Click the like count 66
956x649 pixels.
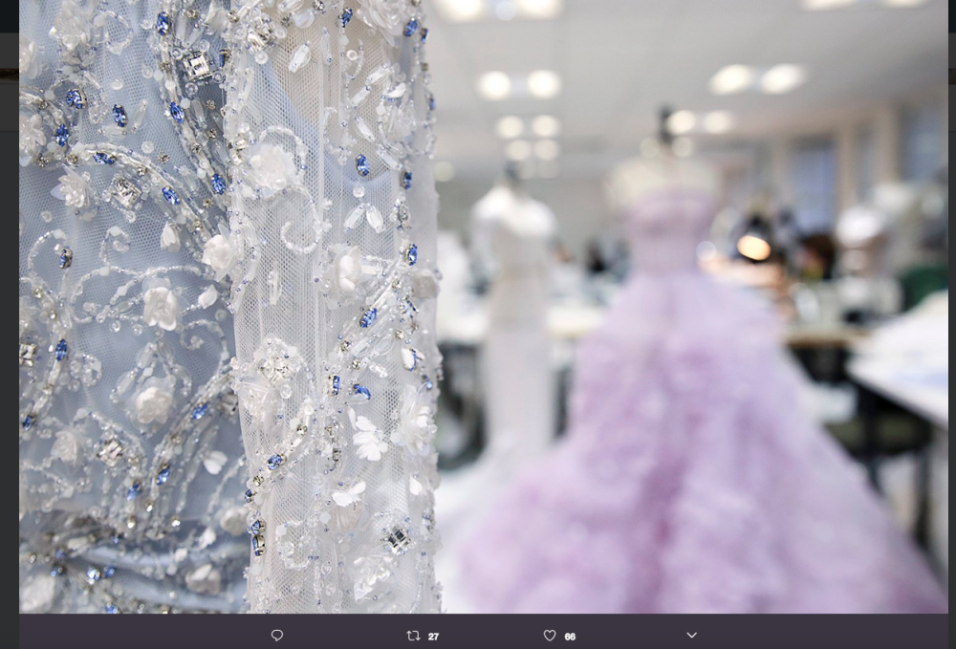pos(570,637)
